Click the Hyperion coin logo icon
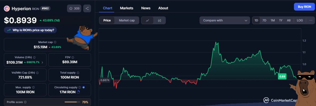316x106 pixels. point(7,8)
